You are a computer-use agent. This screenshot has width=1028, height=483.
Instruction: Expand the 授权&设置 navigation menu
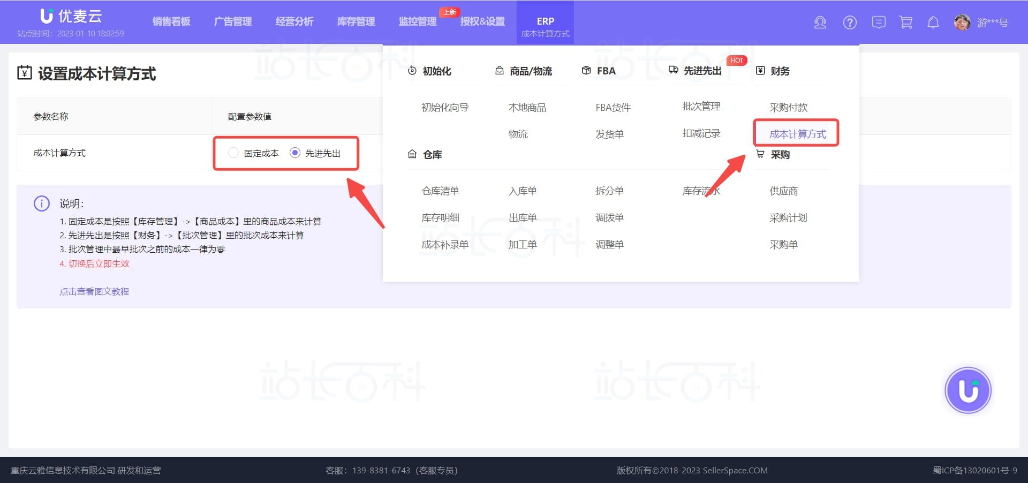(x=482, y=21)
